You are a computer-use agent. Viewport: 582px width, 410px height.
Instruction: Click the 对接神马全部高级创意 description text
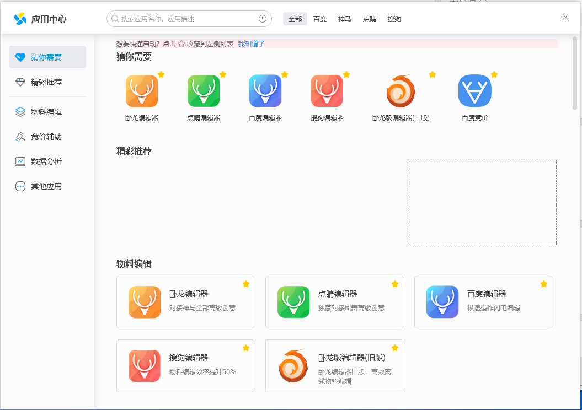pos(202,308)
